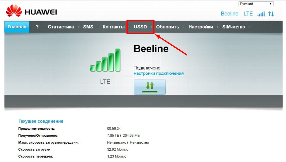Click the Huawei logo
The image size is (286, 162).
click(31, 11)
